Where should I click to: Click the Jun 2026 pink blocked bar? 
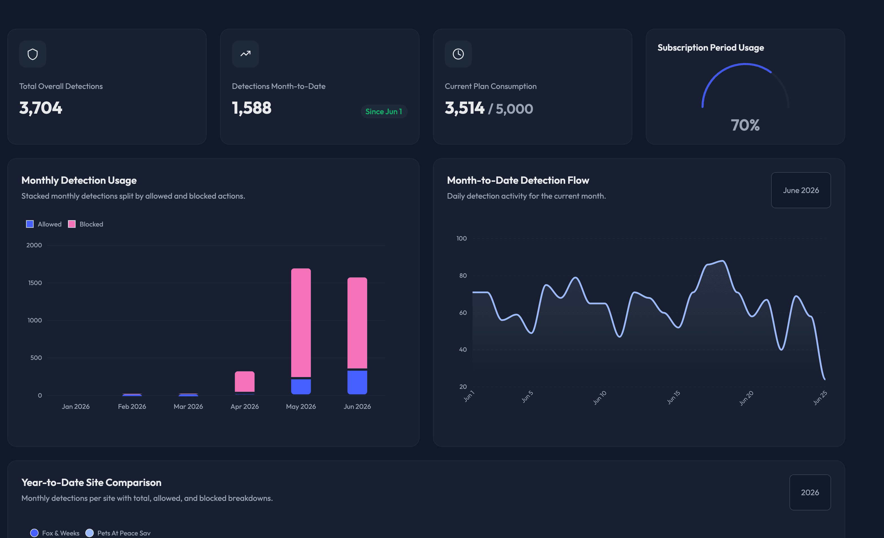click(357, 323)
